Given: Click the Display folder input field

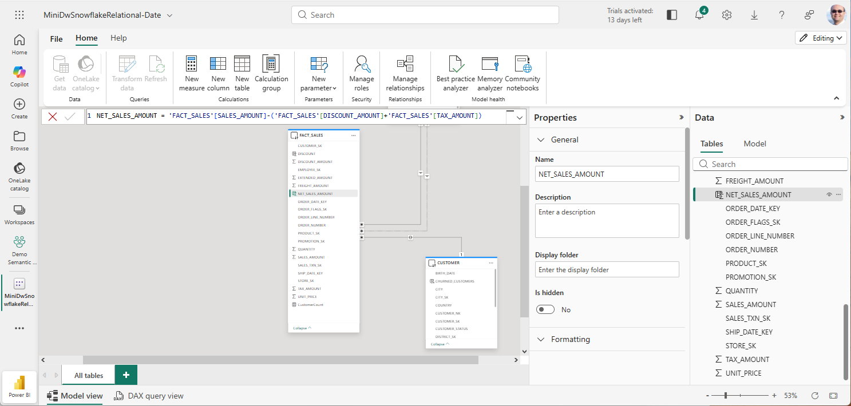Looking at the screenshot, I should click(607, 269).
